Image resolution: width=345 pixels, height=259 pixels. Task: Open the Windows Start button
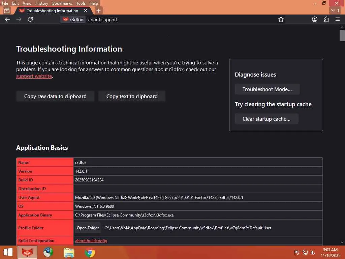(x=8, y=252)
